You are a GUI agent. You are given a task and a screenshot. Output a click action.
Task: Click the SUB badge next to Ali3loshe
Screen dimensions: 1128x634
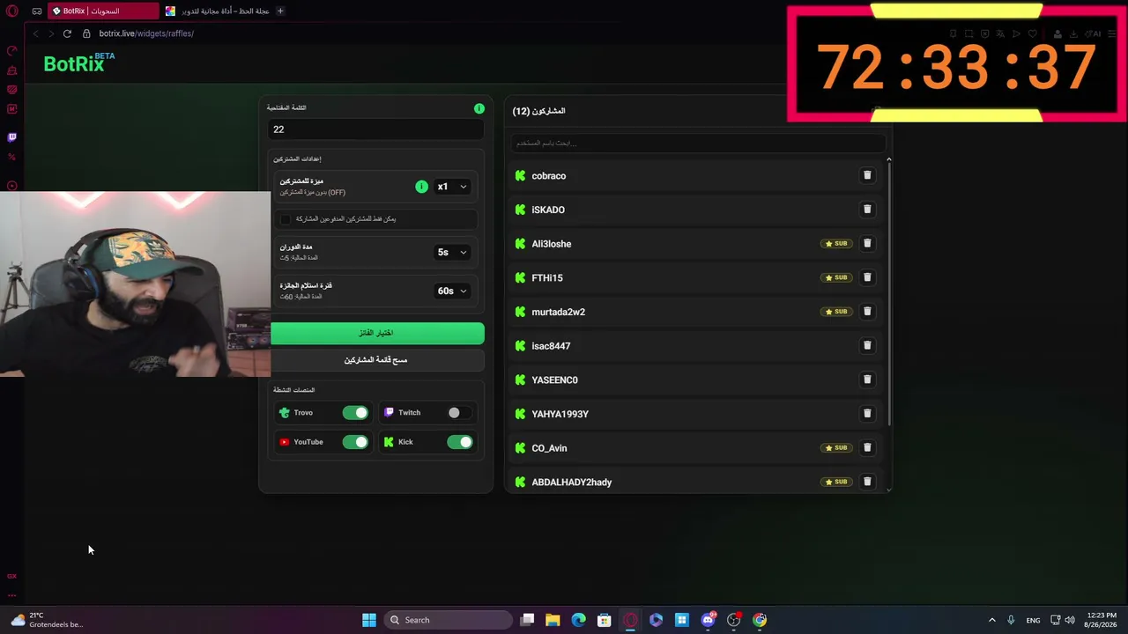836,244
